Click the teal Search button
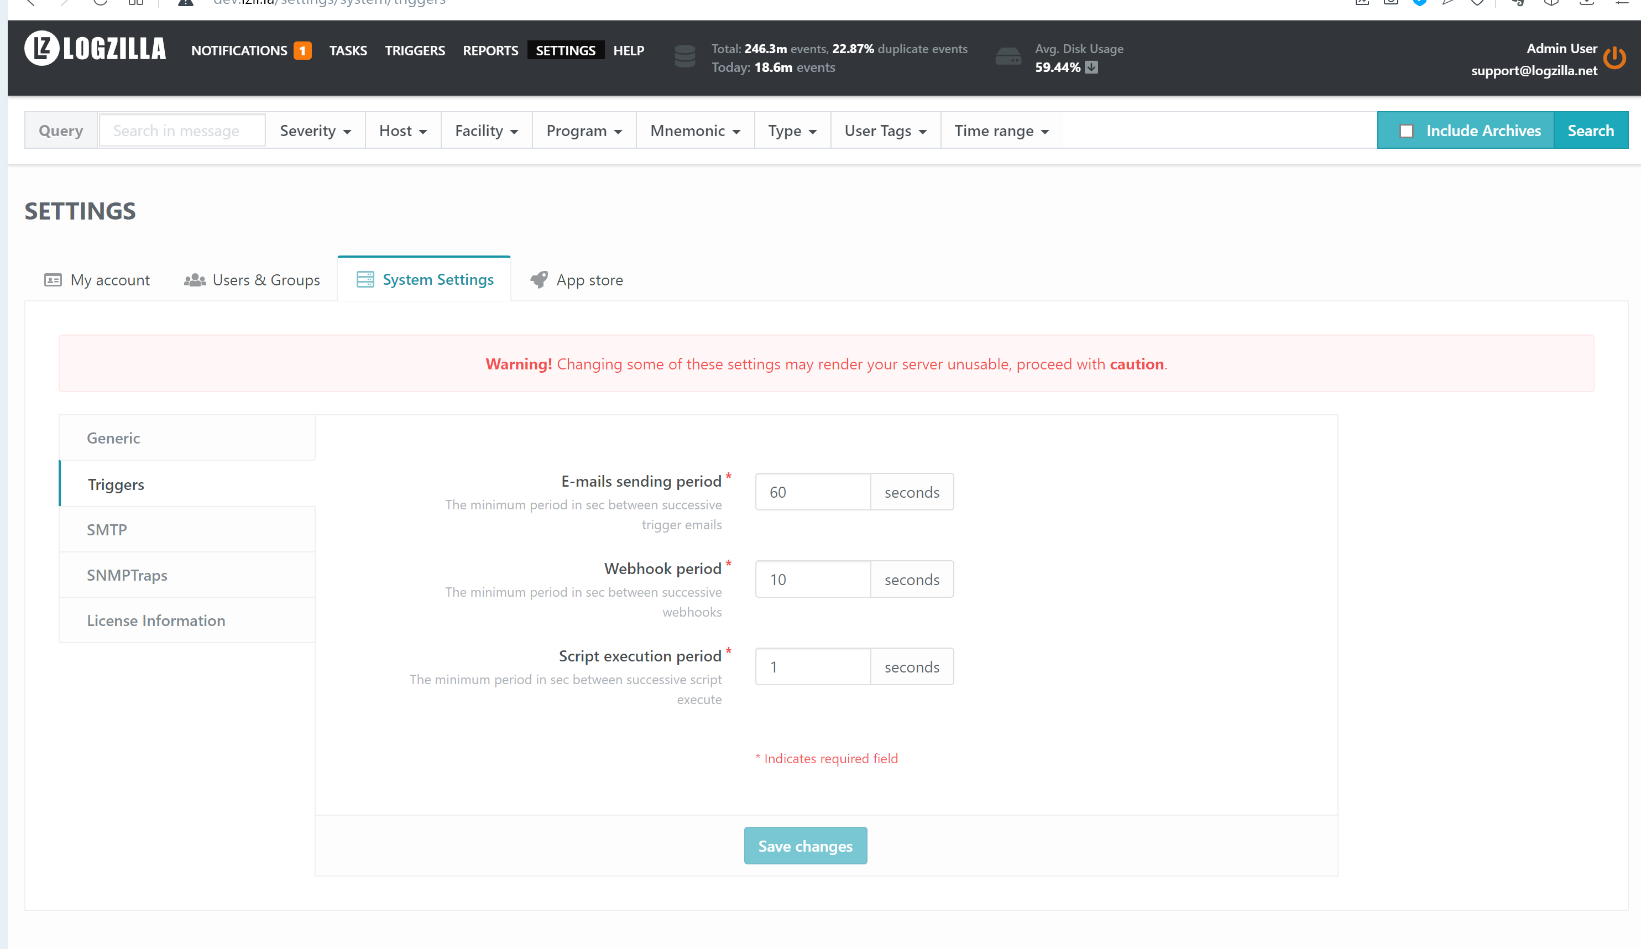 pos(1590,131)
